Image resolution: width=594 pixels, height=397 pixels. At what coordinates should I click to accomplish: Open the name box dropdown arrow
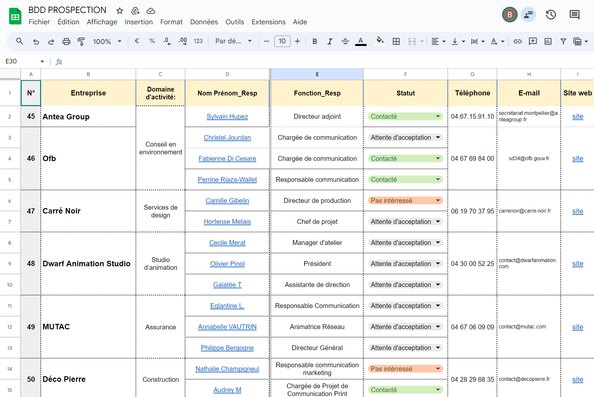click(42, 61)
